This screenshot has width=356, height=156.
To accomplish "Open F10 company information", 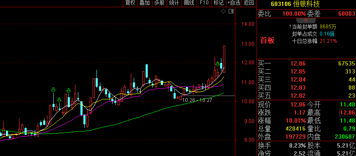I will [x=204, y=3].
